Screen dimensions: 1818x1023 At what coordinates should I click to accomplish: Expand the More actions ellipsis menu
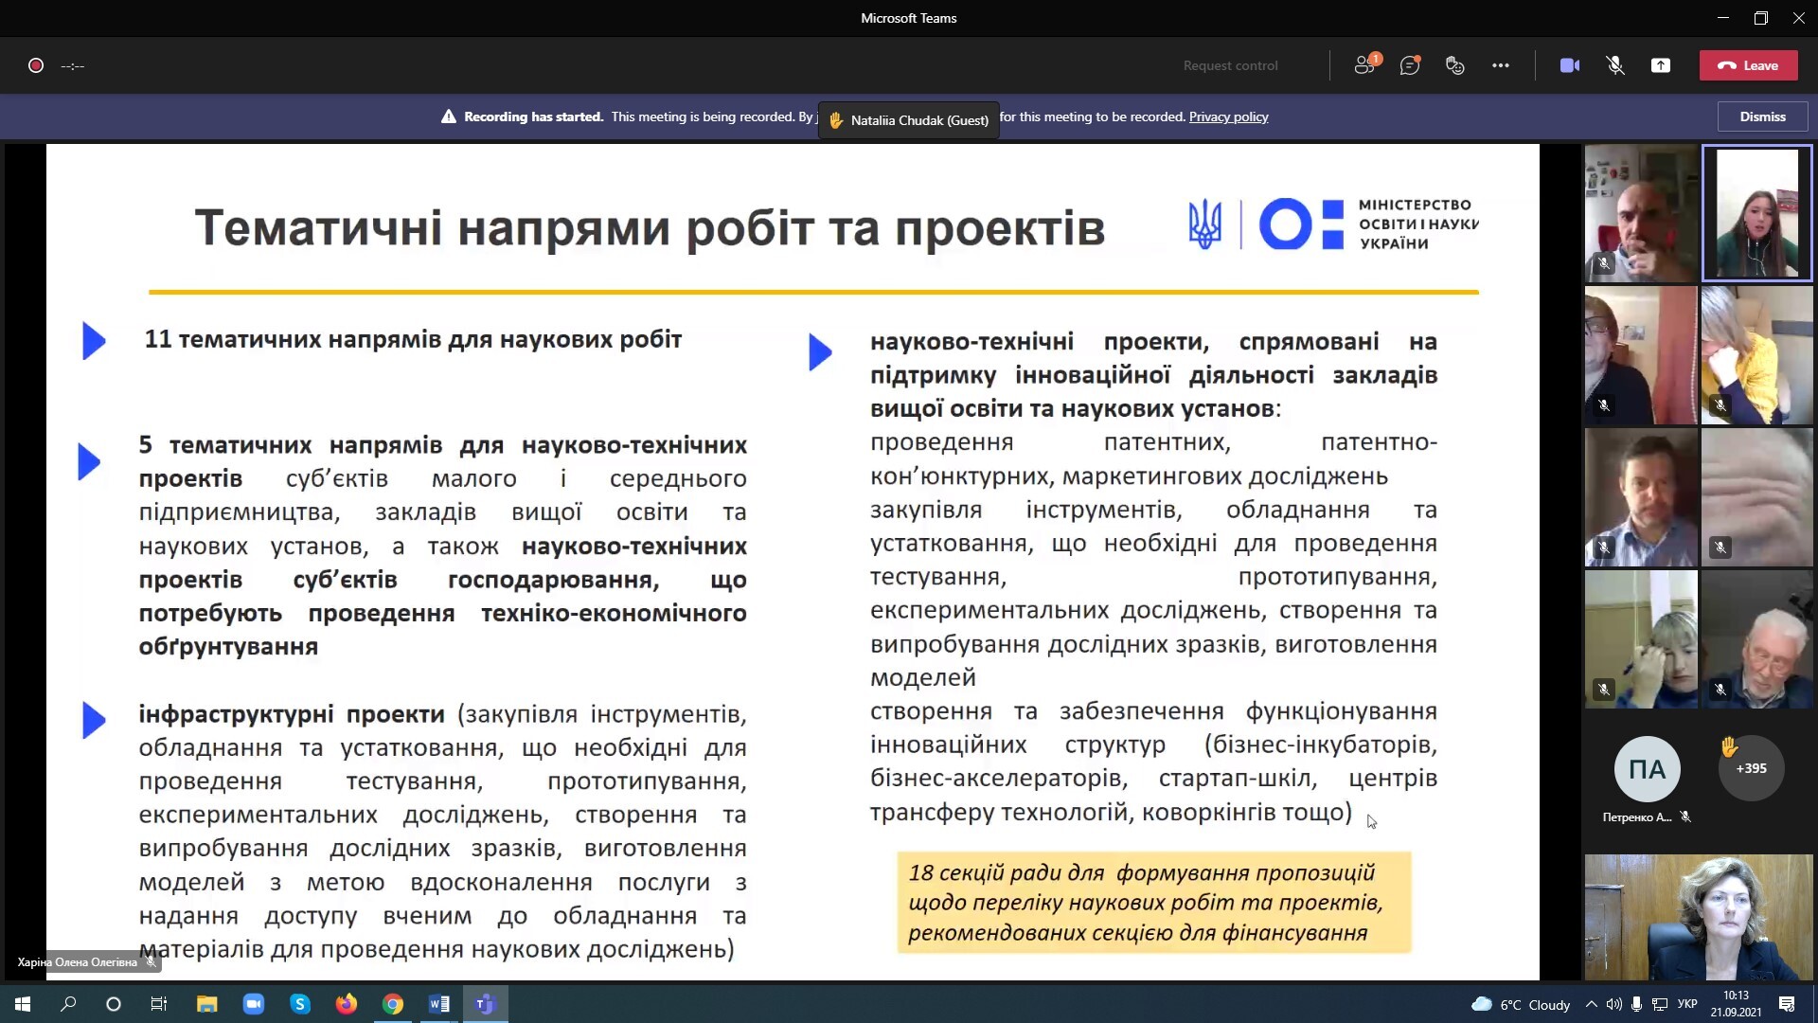(x=1501, y=65)
